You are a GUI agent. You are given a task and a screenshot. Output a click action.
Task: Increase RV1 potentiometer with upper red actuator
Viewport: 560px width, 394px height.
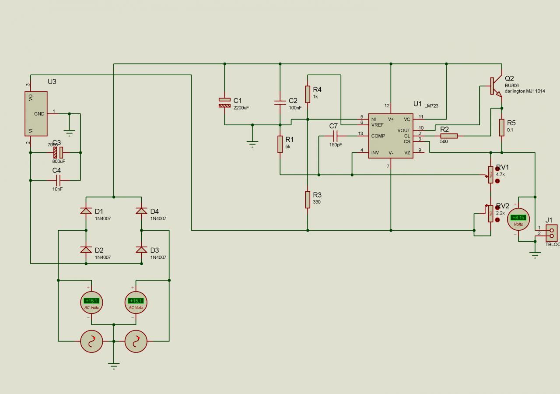point(497,169)
